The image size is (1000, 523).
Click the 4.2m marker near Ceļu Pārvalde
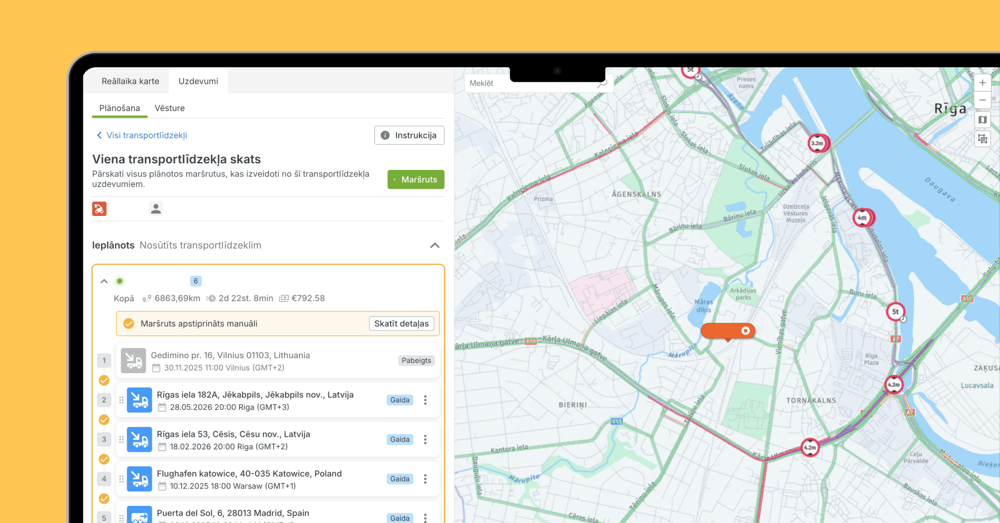811,447
